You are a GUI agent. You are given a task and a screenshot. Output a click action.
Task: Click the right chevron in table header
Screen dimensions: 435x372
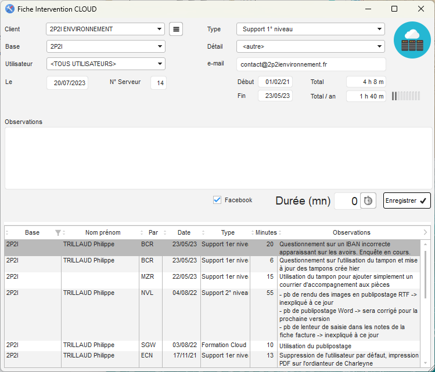point(425,232)
